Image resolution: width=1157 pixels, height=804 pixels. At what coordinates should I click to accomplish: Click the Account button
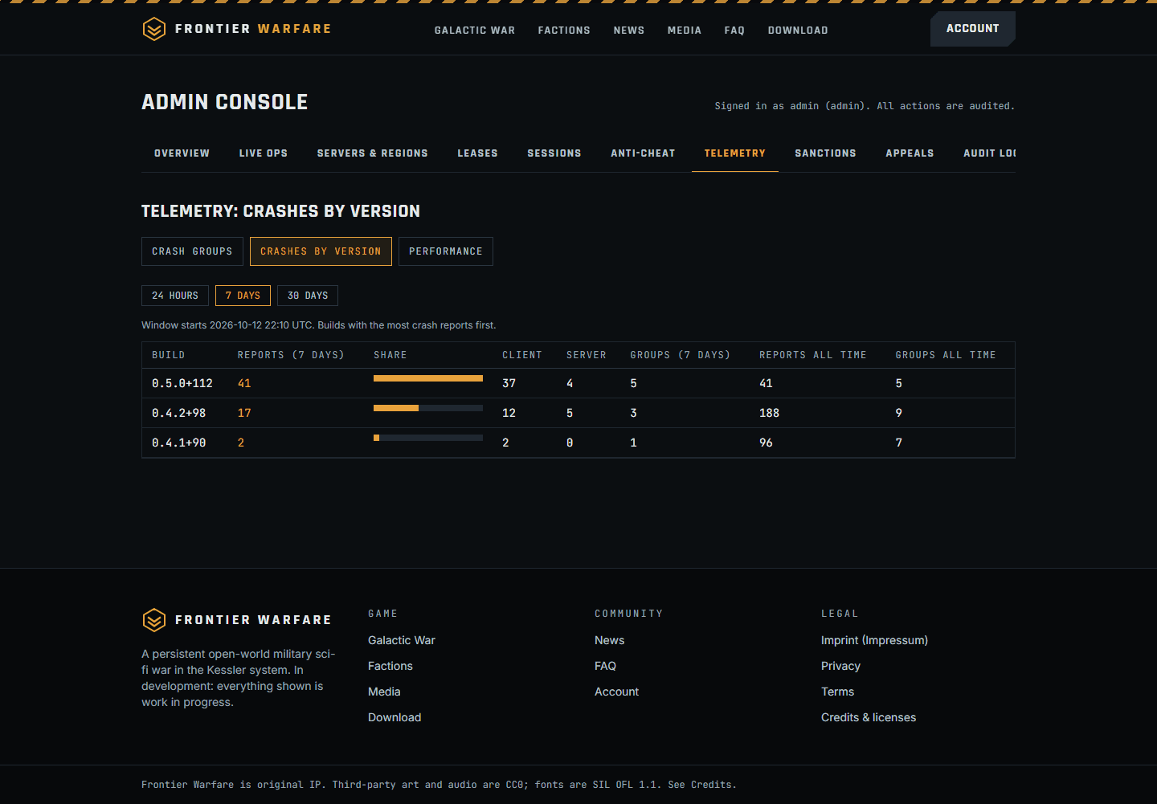pos(973,29)
